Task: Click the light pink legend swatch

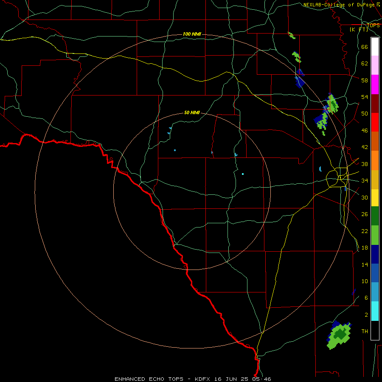Action: tap(375, 65)
